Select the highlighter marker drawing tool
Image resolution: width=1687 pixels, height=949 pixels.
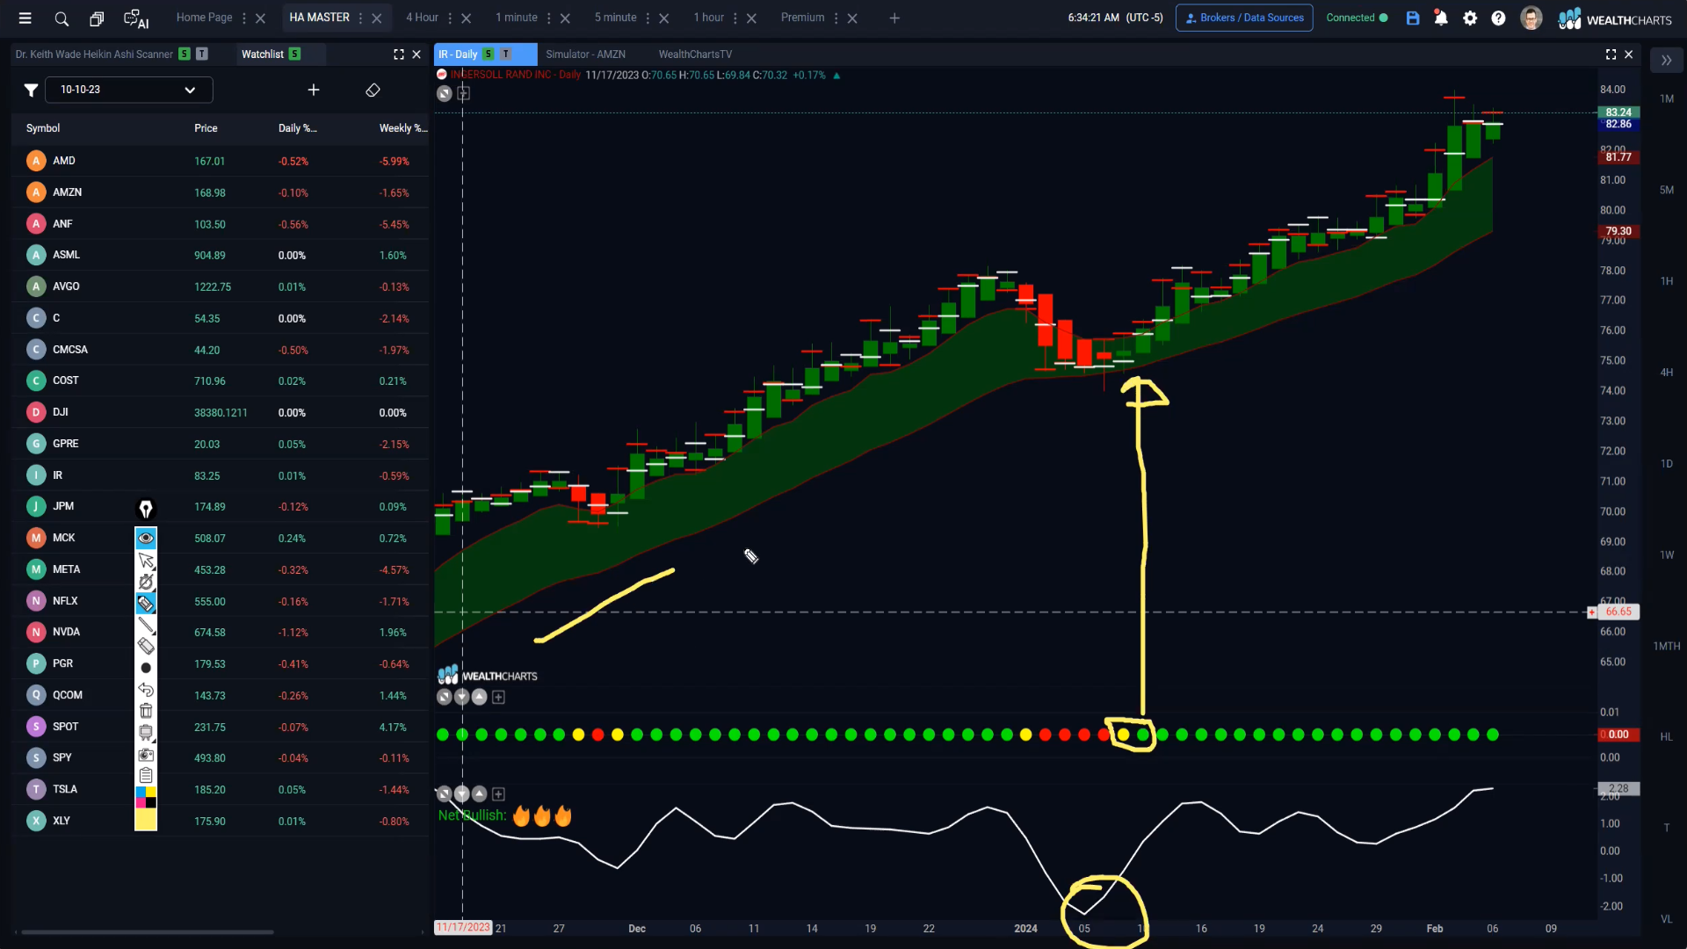point(146,604)
